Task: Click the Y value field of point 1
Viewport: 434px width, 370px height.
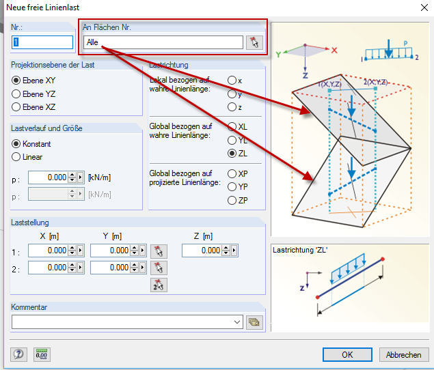Action: click(x=111, y=251)
